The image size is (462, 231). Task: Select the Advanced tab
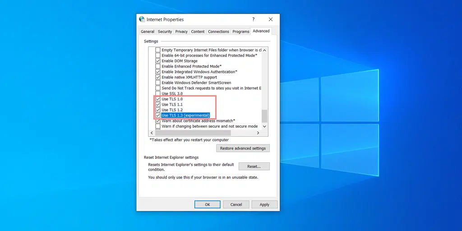(x=261, y=31)
